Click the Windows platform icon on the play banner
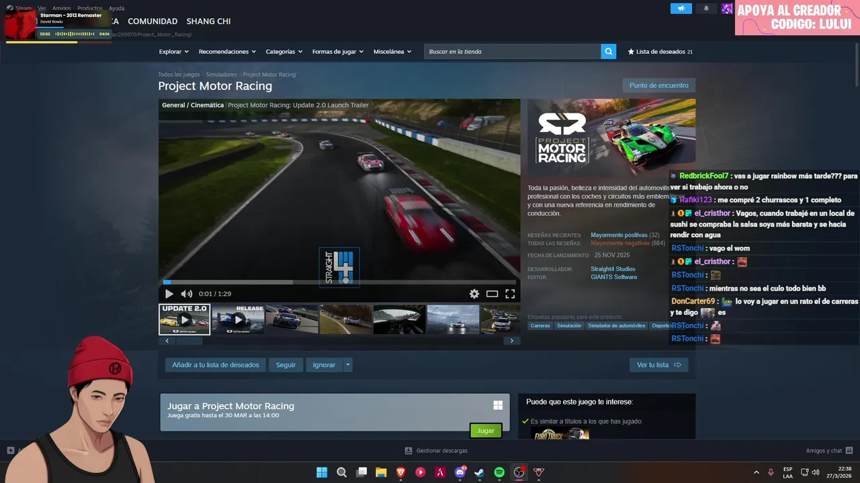 click(498, 405)
